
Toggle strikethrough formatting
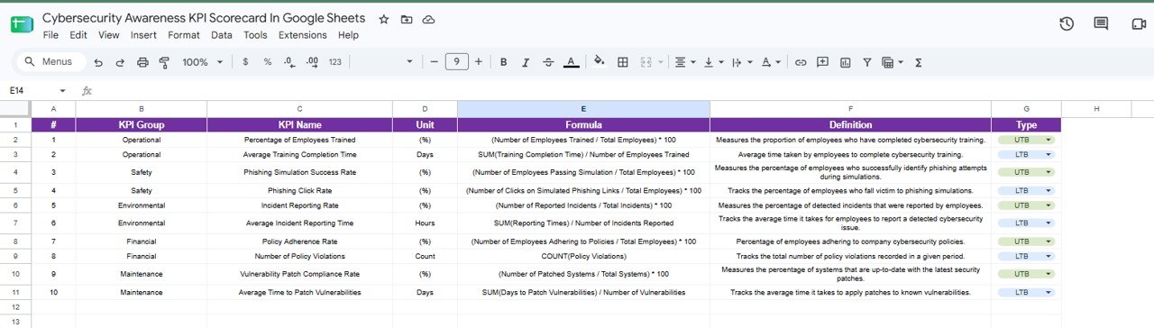pos(548,62)
